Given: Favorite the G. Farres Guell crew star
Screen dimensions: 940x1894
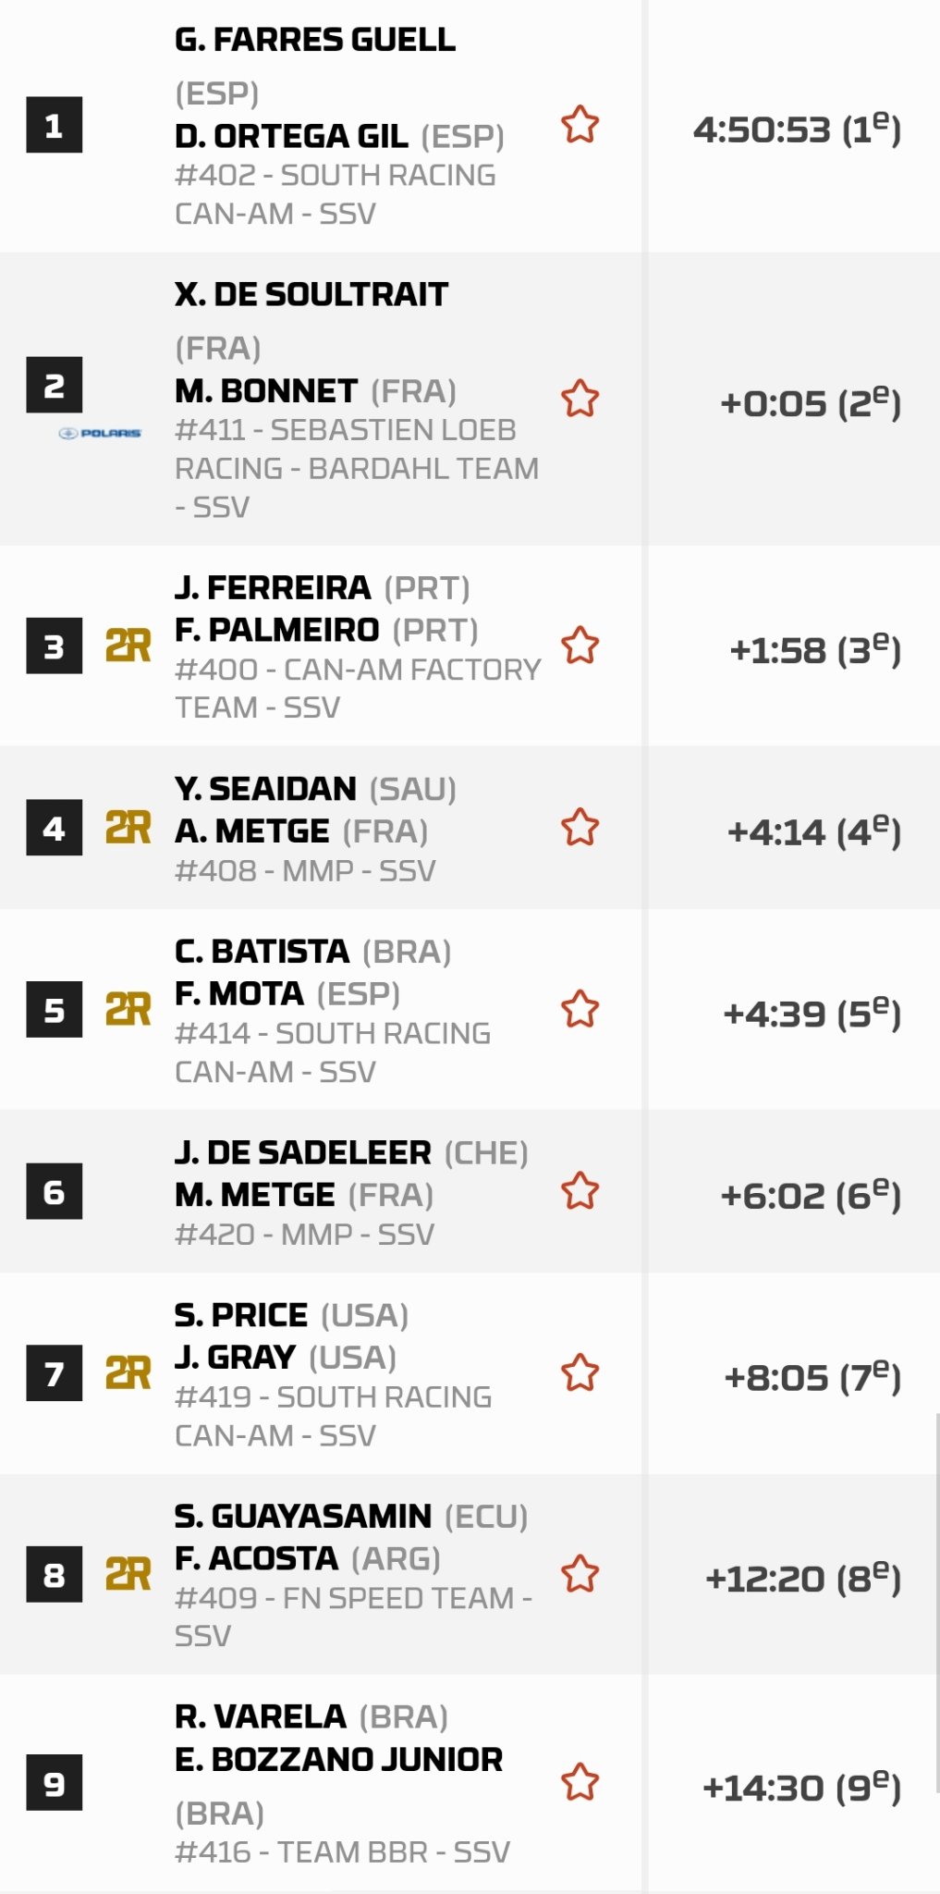Looking at the screenshot, I should coord(580,125).
